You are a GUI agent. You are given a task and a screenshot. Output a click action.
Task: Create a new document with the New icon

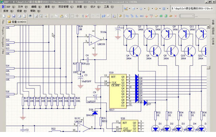click(4, 16)
